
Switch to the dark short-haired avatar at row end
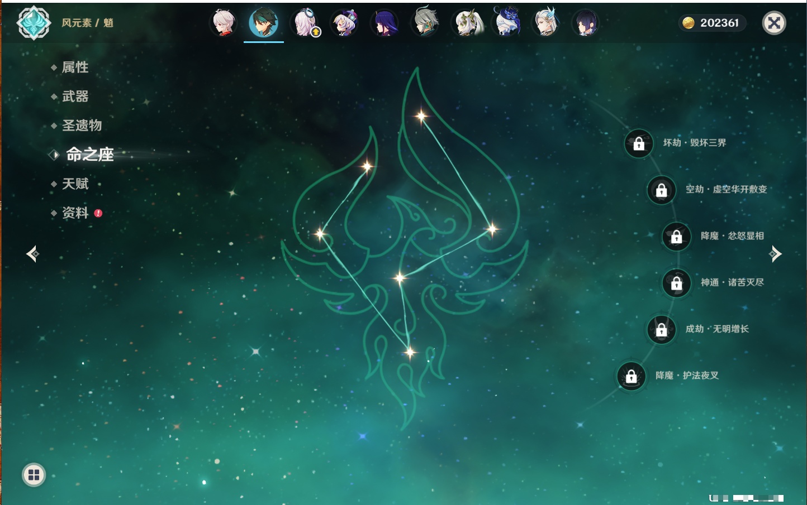tap(586, 23)
